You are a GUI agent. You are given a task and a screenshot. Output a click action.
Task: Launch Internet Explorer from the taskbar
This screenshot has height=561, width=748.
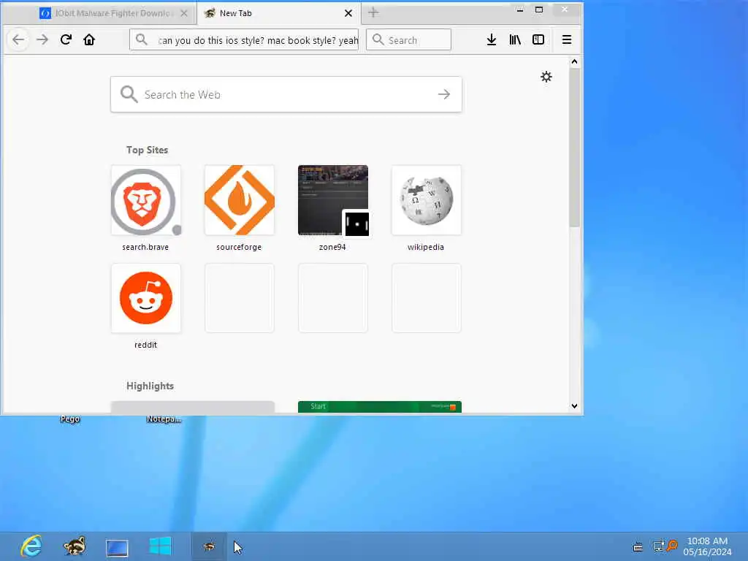(31, 546)
